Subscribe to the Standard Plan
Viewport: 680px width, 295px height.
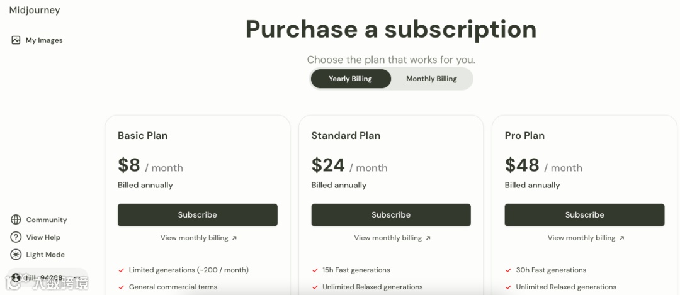[x=390, y=214]
